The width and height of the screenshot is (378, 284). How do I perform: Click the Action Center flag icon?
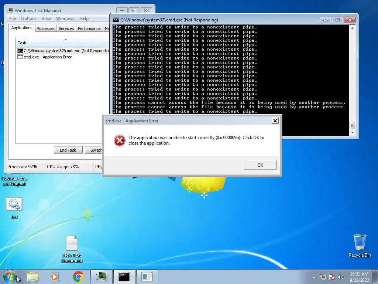click(332, 277)
